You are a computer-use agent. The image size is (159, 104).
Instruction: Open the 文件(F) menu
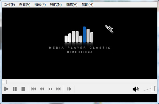9,5
